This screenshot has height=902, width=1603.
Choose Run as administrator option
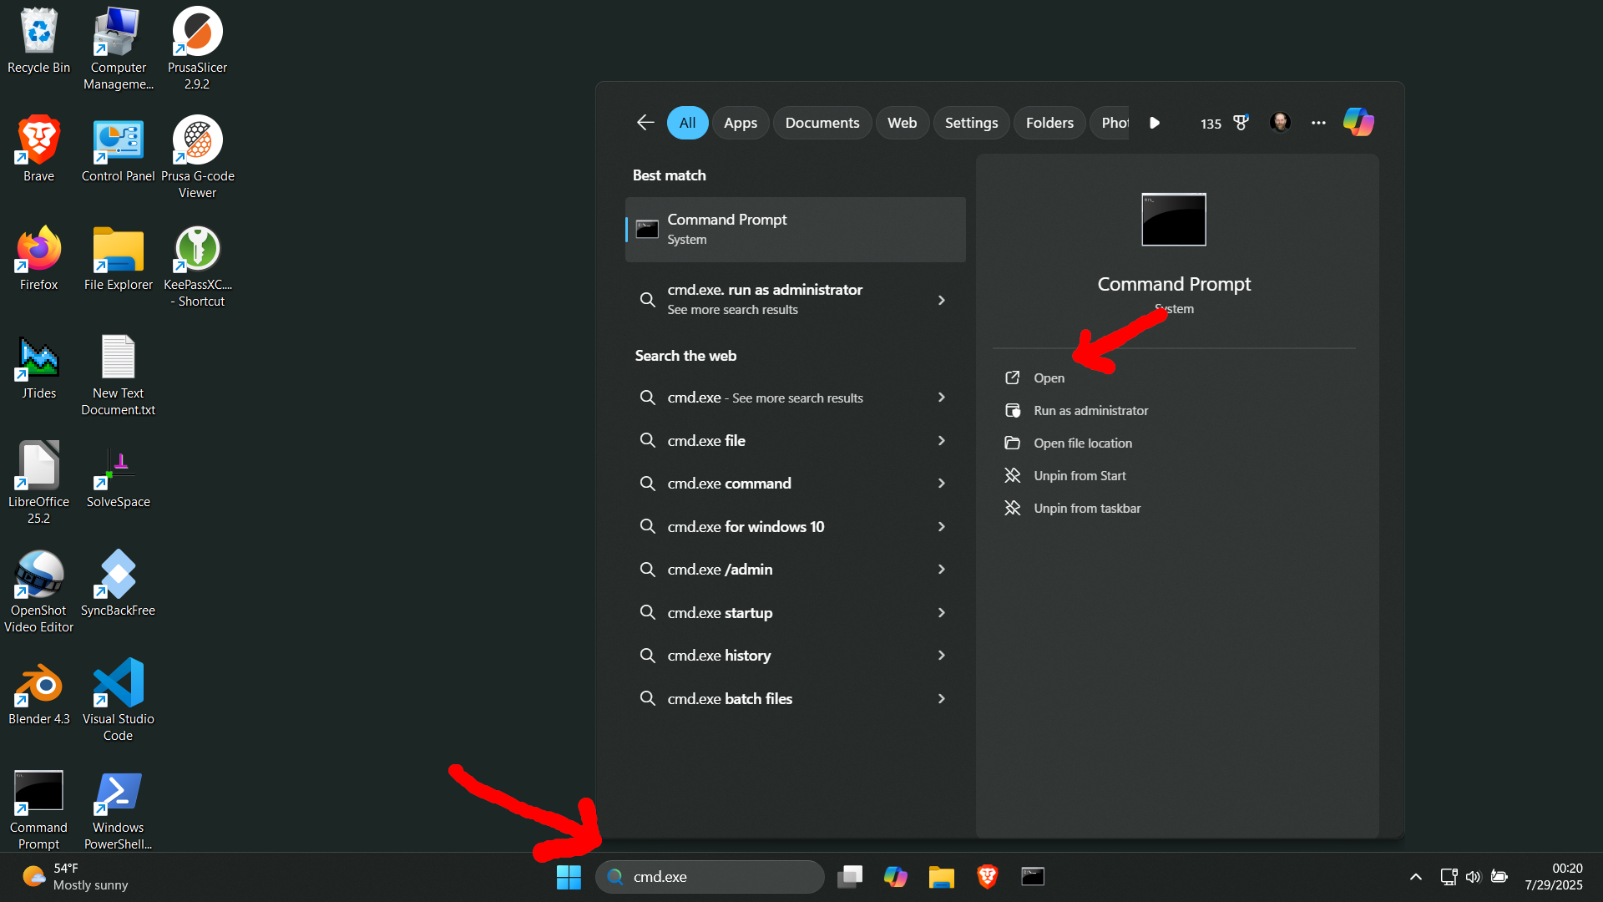pyautogui.click(x=1090, y=410)
